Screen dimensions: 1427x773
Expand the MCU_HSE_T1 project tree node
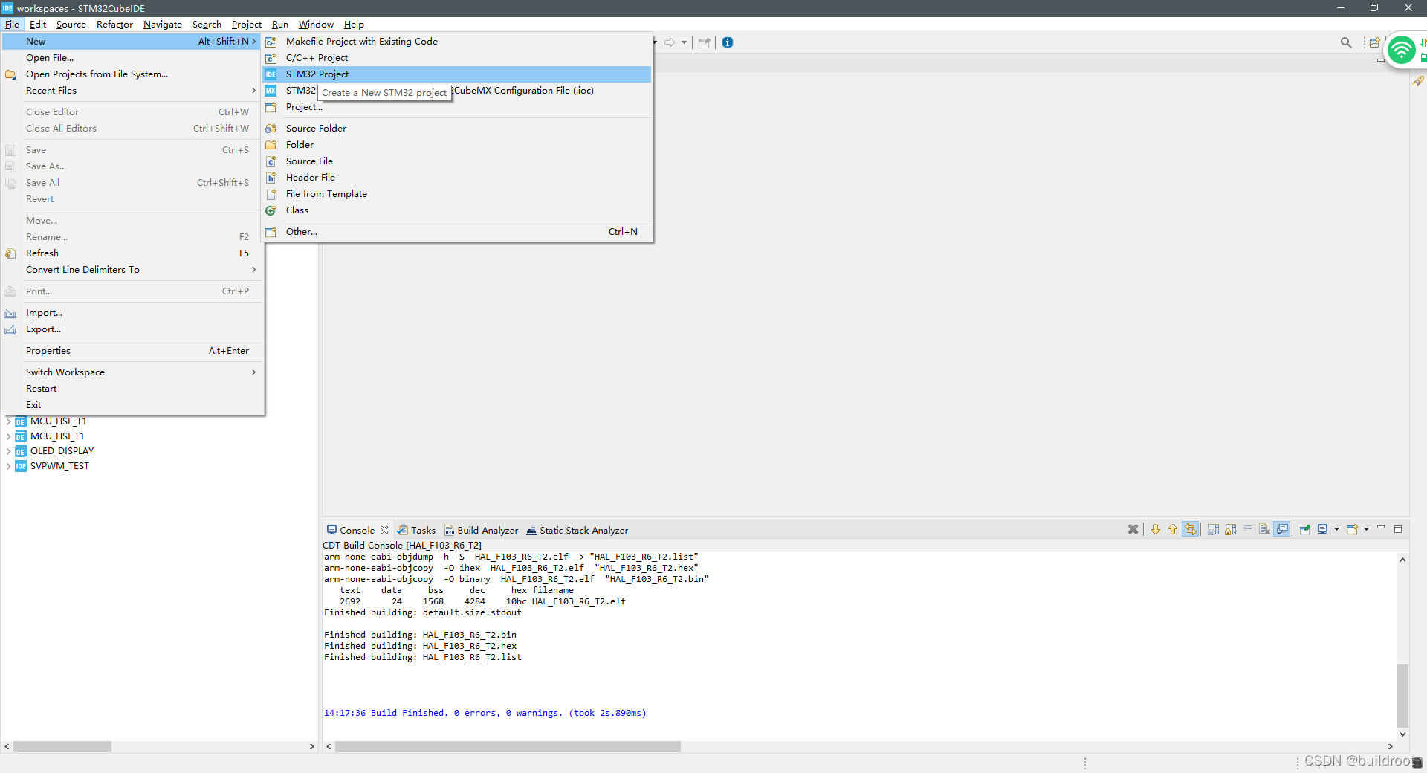coord(8,421)
